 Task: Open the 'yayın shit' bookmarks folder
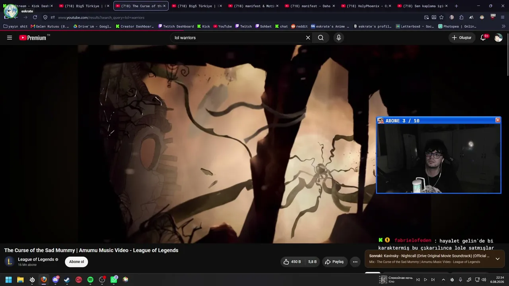16,27
